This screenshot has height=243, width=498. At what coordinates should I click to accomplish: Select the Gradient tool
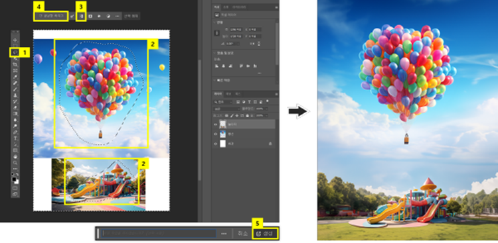click(15, 113)
